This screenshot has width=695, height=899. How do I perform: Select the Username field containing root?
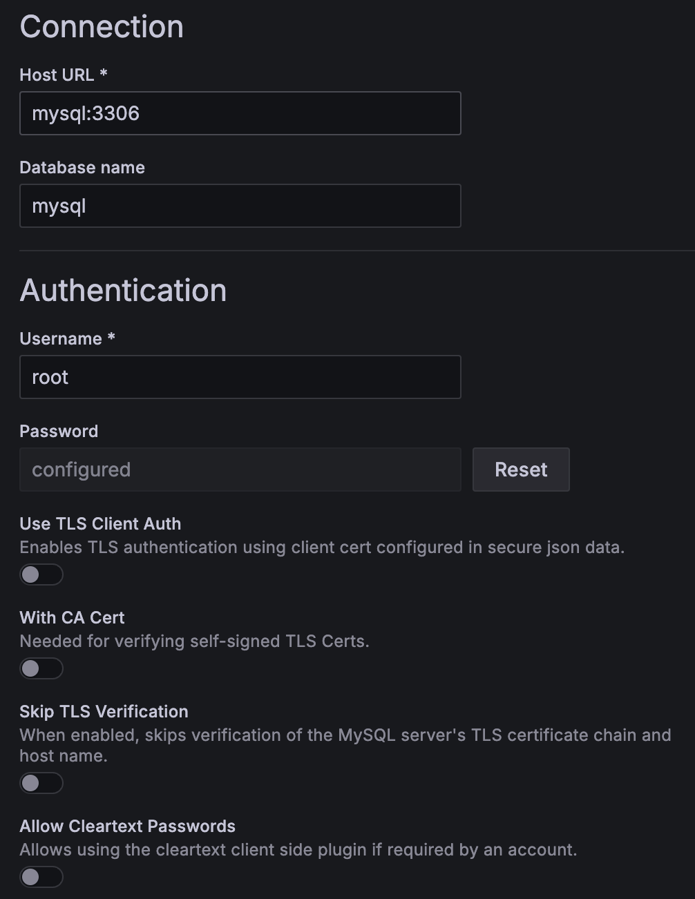click(240, 377)
